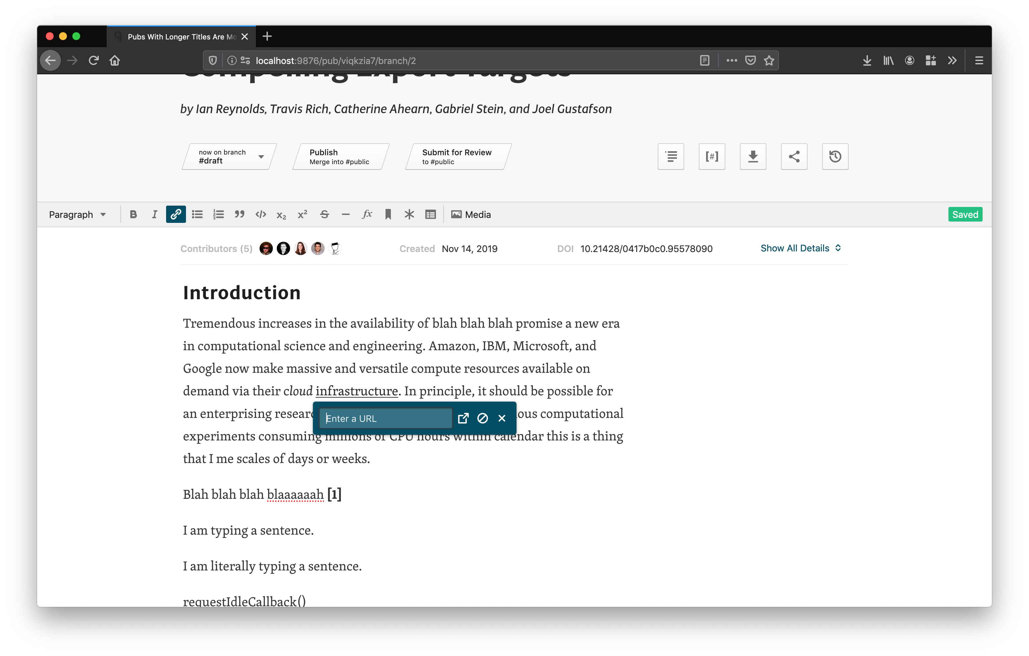Image resolution: width=1029 pixels, height=656 pixels.
Task: Open pub history with the clock icon
Action: [x=834, y=157]
